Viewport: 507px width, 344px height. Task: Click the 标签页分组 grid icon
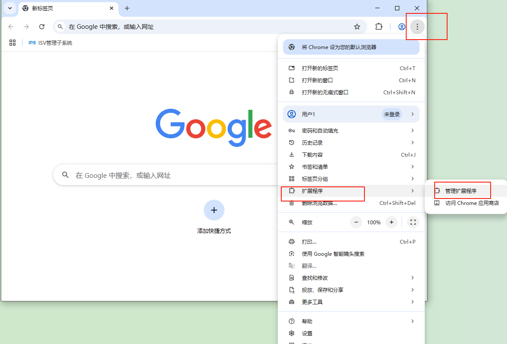[292, 179]
